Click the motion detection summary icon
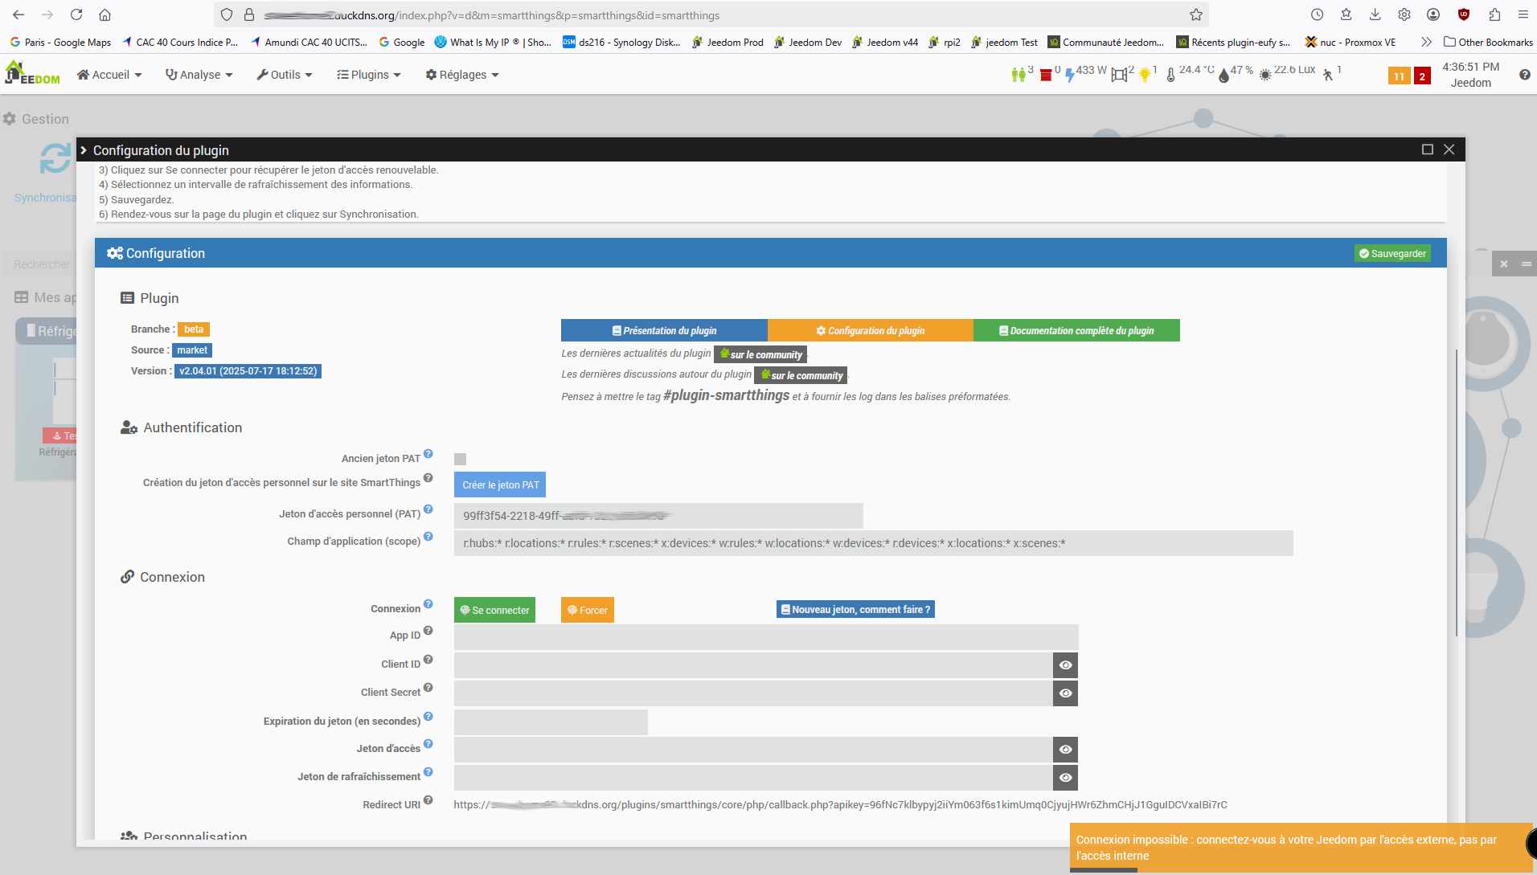Screen dimensions: 1537x875 tap(1327, 75)
